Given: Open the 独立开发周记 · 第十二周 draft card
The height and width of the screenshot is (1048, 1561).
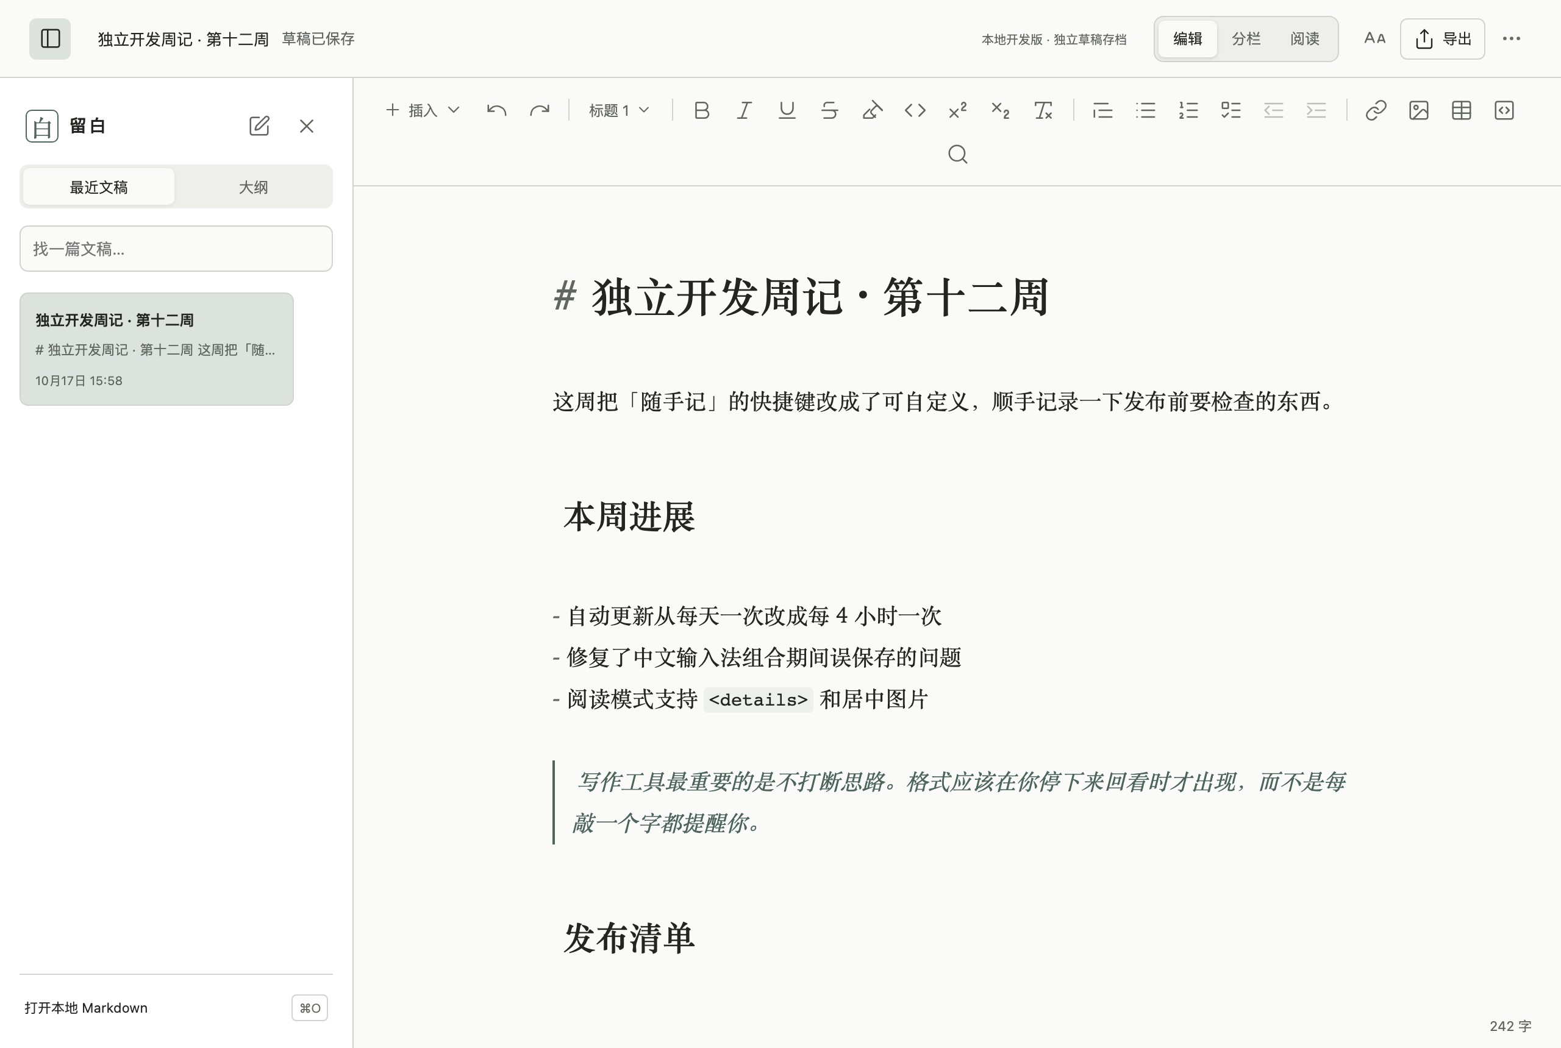Looking at the screenshot, I should pos(157,349).
